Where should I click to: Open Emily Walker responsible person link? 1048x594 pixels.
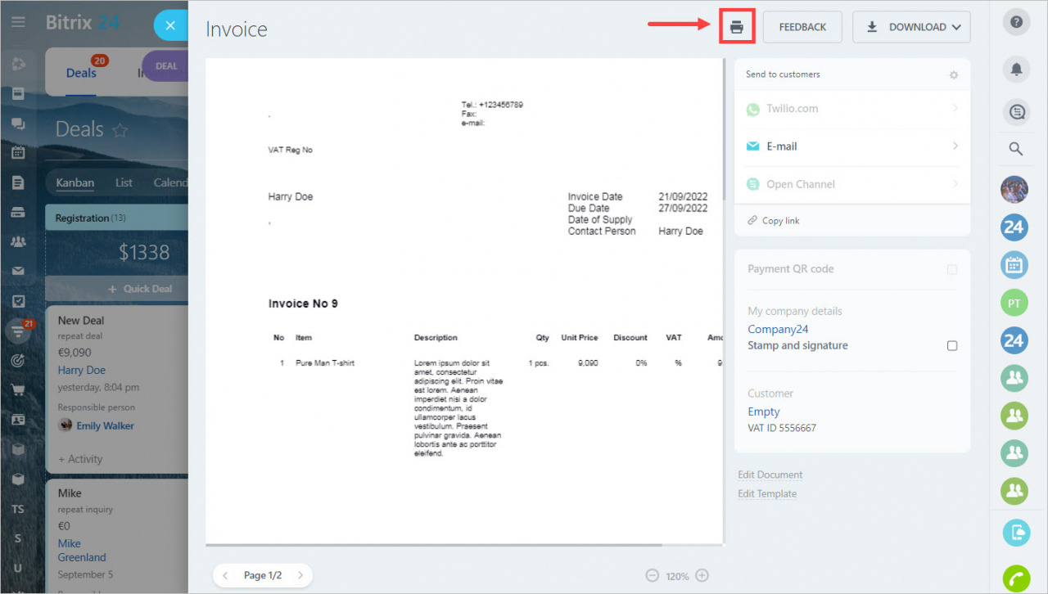pyautogui.click(x=105, y=425)
